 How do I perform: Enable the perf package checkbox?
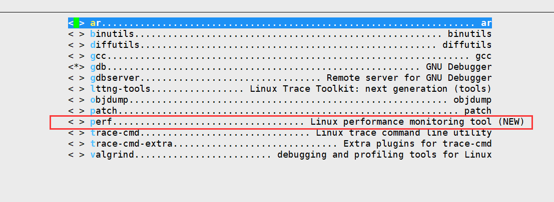click(76, 122)
